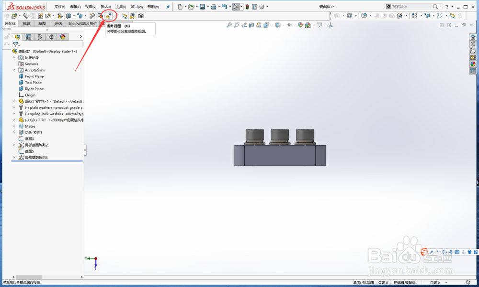Select the Origin tree item
Viewport: 479px width, 287px height.
[30, 95]
